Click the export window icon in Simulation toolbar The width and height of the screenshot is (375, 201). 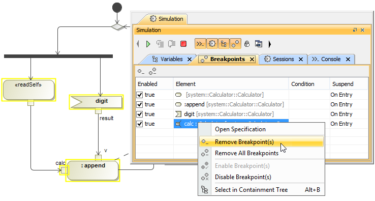259,44
